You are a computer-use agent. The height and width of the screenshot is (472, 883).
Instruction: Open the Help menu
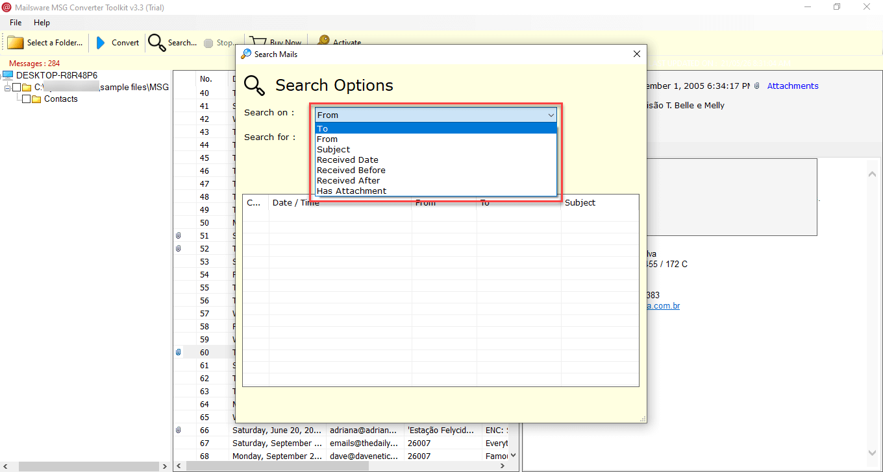[x=42, y=23]
